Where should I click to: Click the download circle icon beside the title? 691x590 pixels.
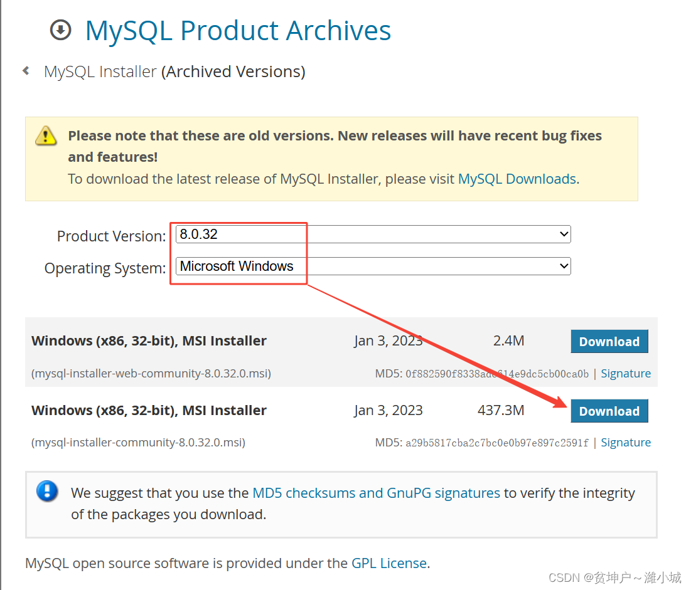[60, 30]
